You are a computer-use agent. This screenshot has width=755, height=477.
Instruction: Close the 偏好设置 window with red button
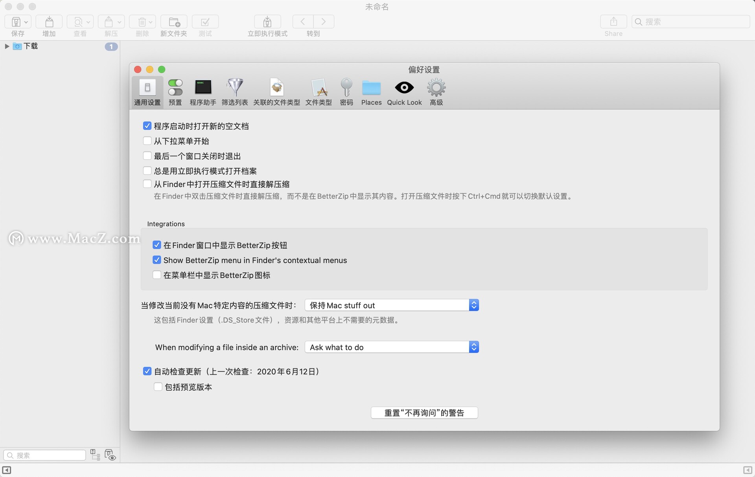point(138,70)
